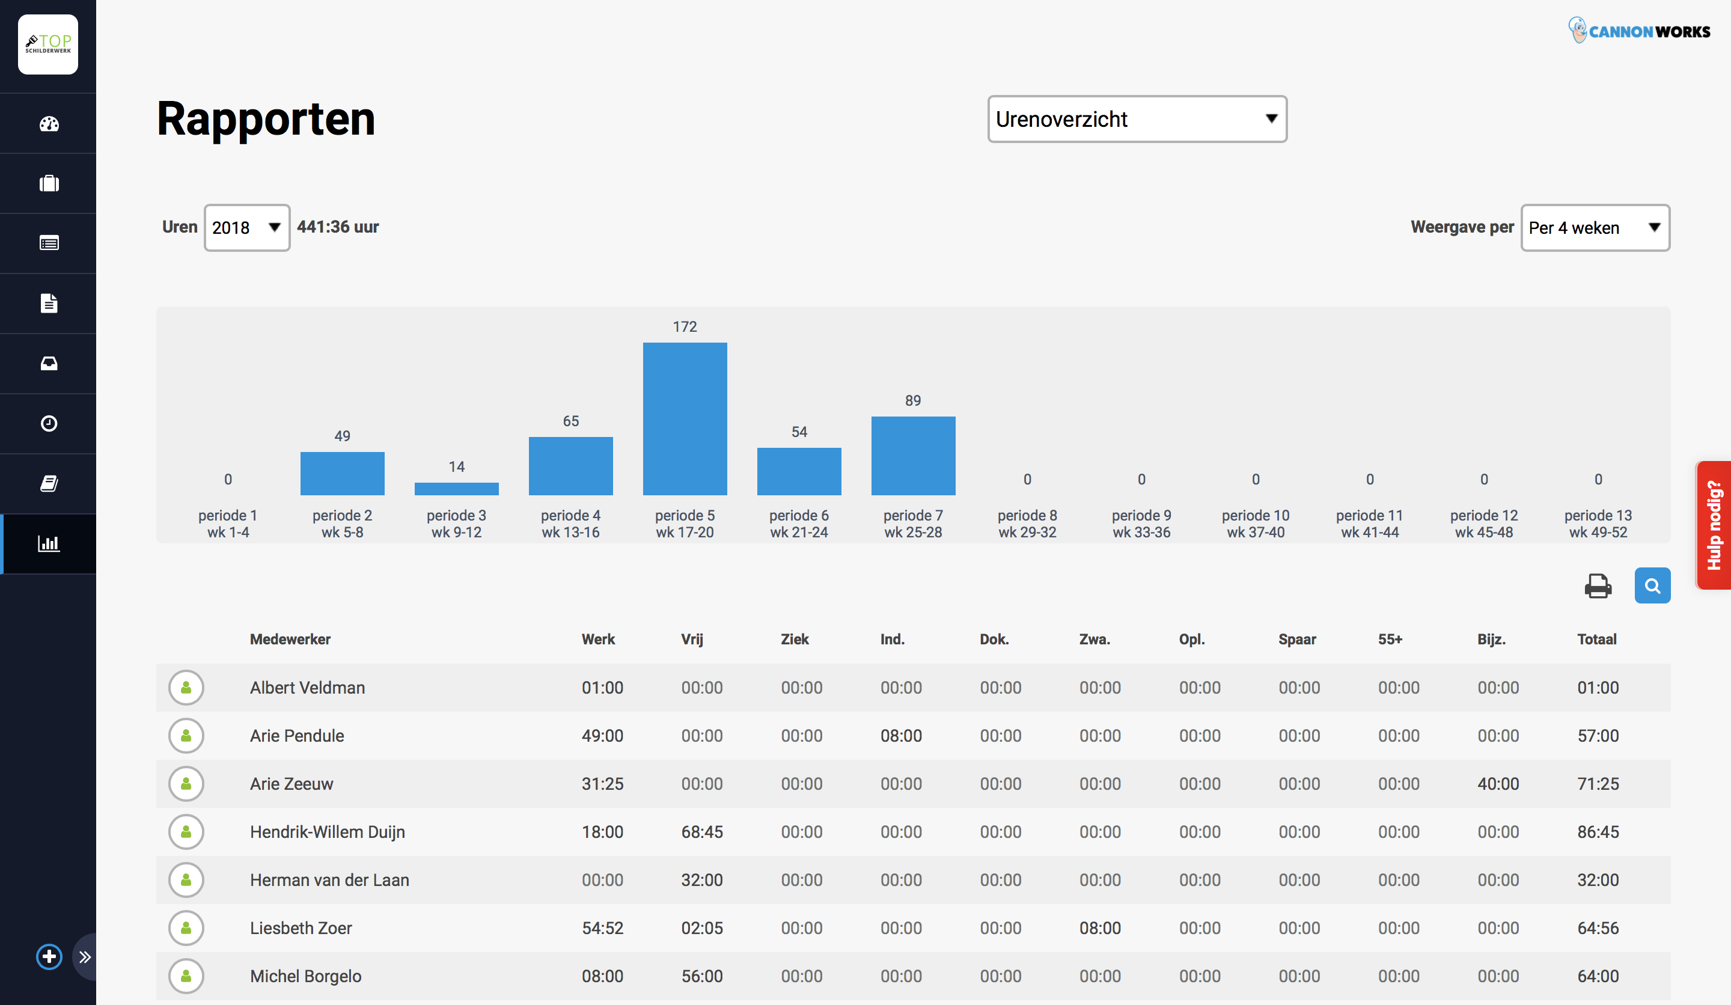
Task: Click Hendrik-Willem Duijn's Vrij value 68:45
Action: point(701,832)
